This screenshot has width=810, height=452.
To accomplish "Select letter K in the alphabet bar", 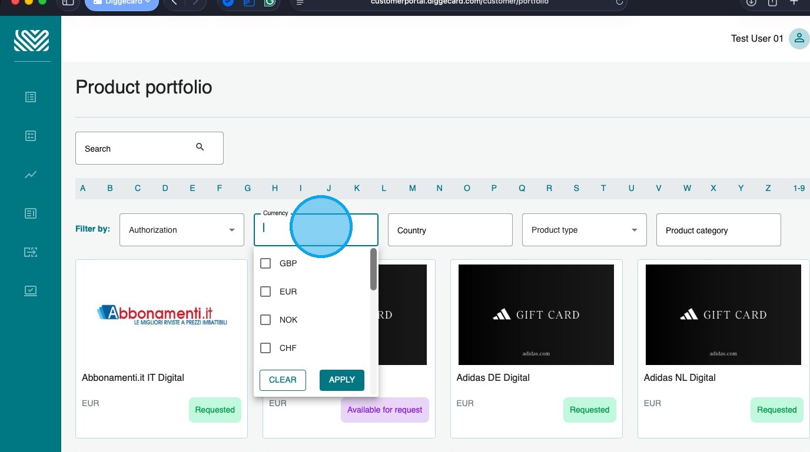I will coord(357,188).
